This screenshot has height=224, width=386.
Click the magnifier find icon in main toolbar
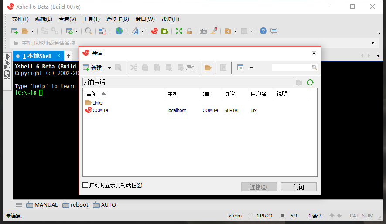tap(89, 31)
